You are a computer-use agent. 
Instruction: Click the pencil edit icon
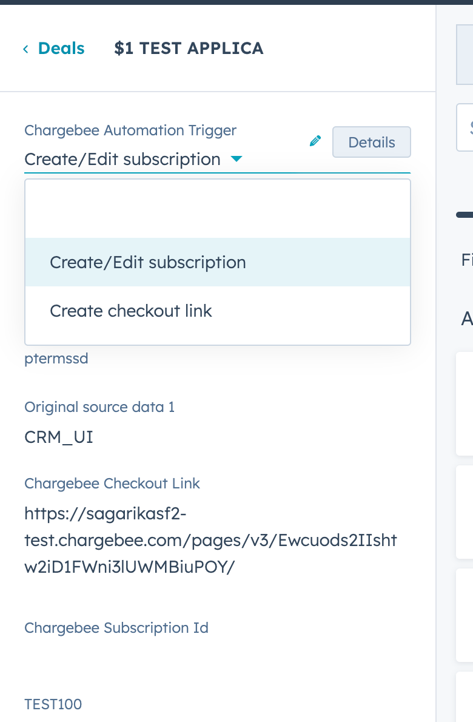tap(315, 141)
